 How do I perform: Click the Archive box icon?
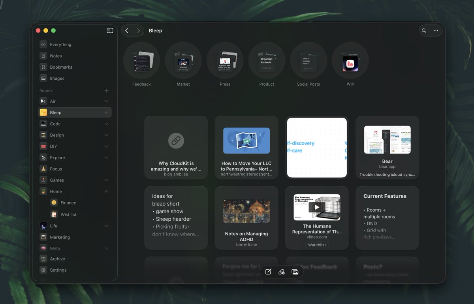tap(43, 259)
